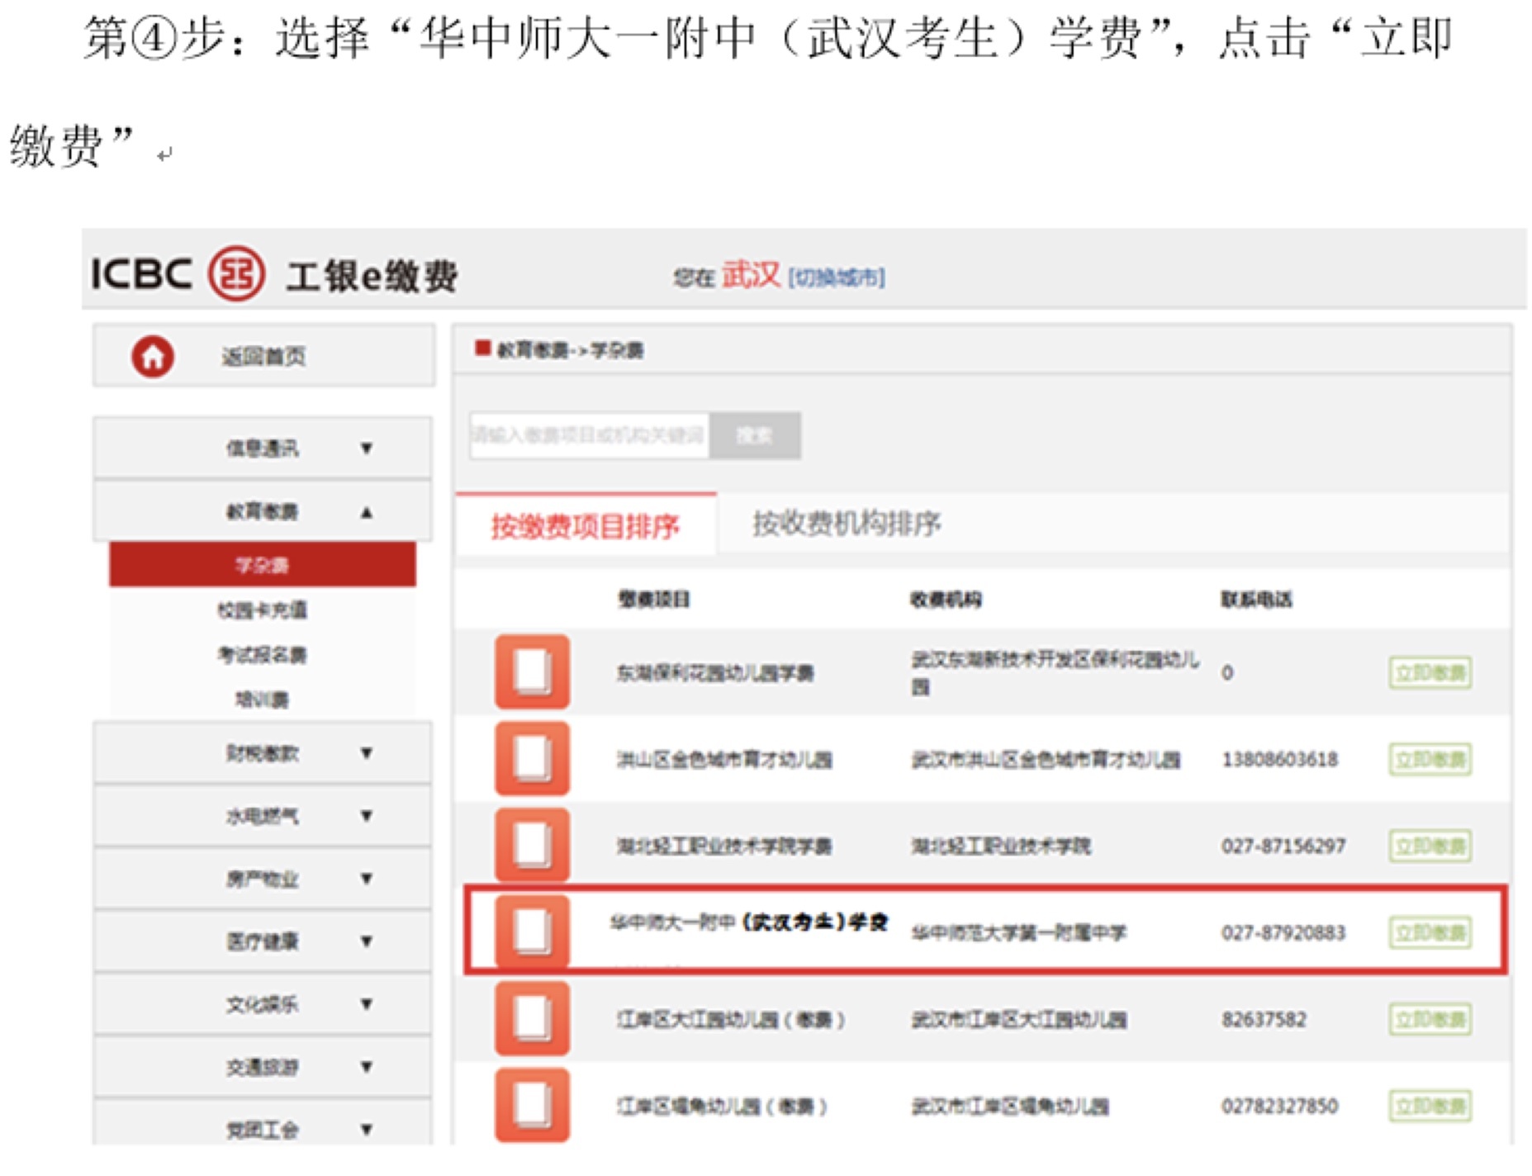The image size is (1532, 1176).
Task: Click the payment item keyword search field
Action: click(589, 435)
